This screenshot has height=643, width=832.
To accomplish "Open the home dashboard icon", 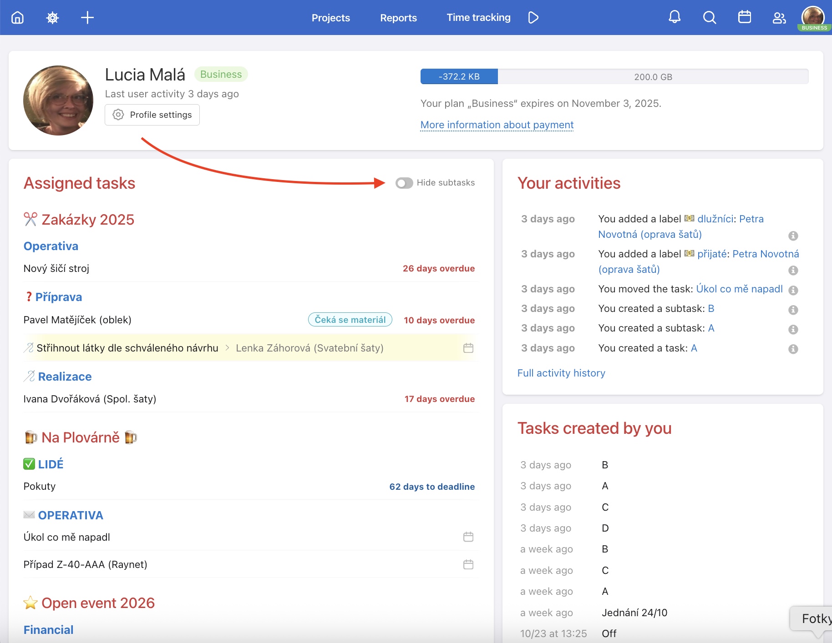I will [x=17, y=17].
